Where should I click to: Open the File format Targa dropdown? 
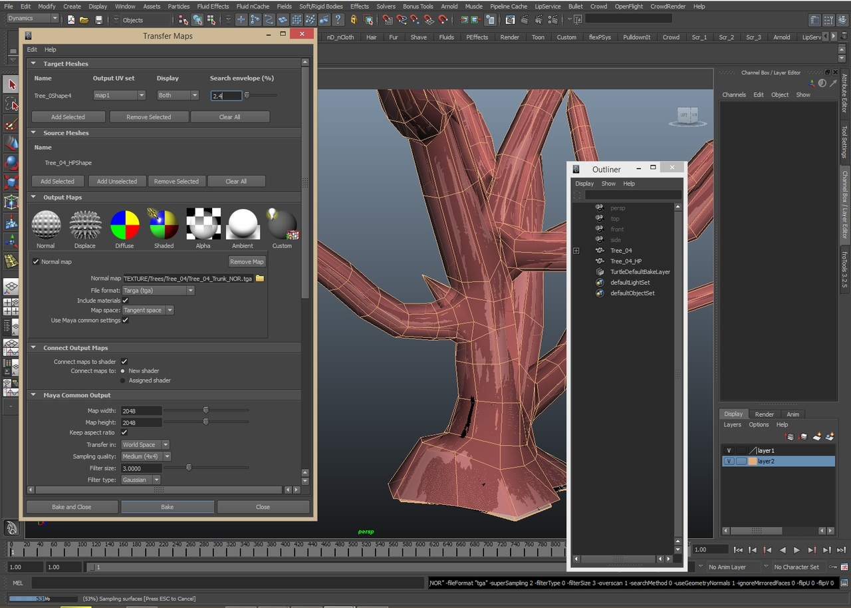158,290
